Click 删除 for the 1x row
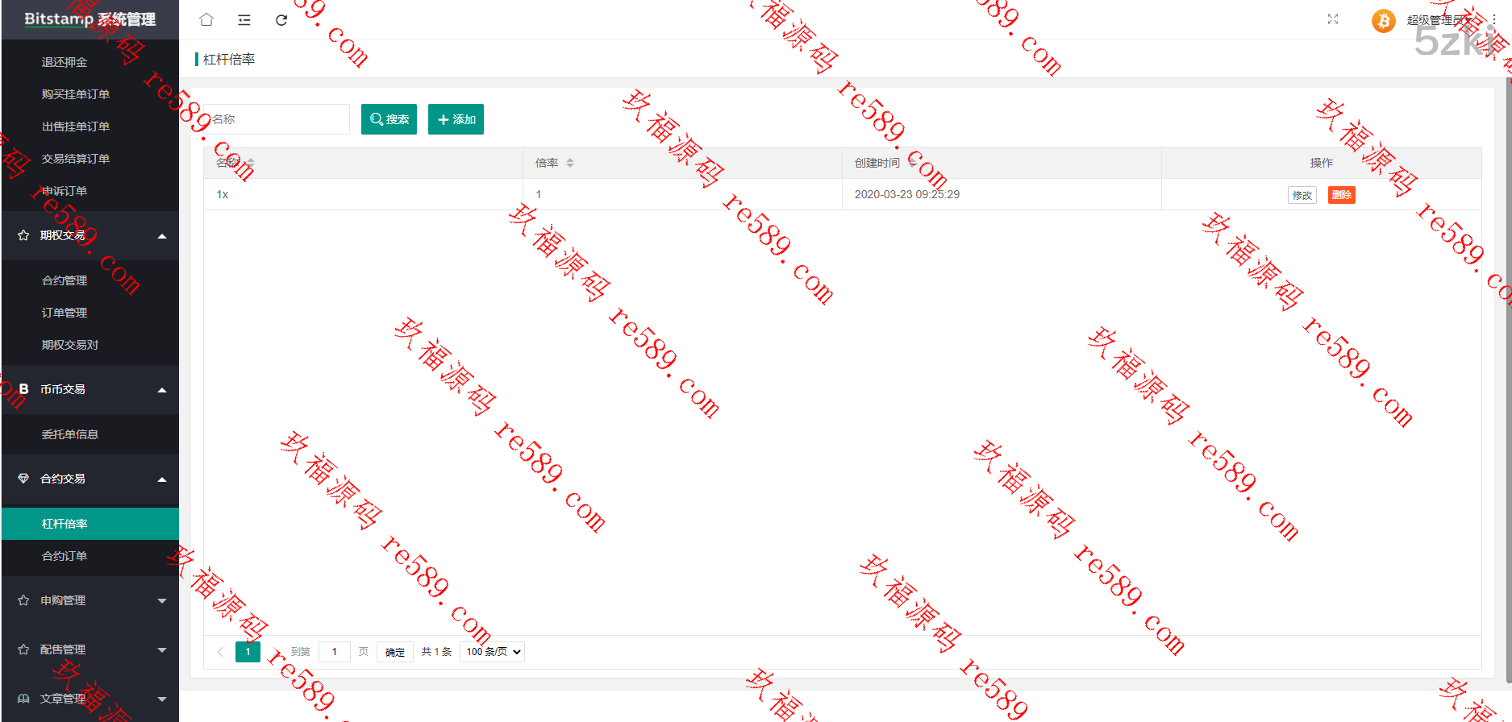Image resolution: width=1512 pixels, height=722 pixels. 1342,195
